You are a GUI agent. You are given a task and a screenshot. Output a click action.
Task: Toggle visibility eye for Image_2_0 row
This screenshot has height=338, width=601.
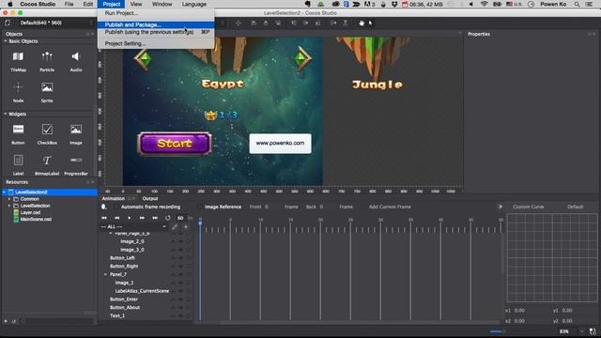coord(180,241)
